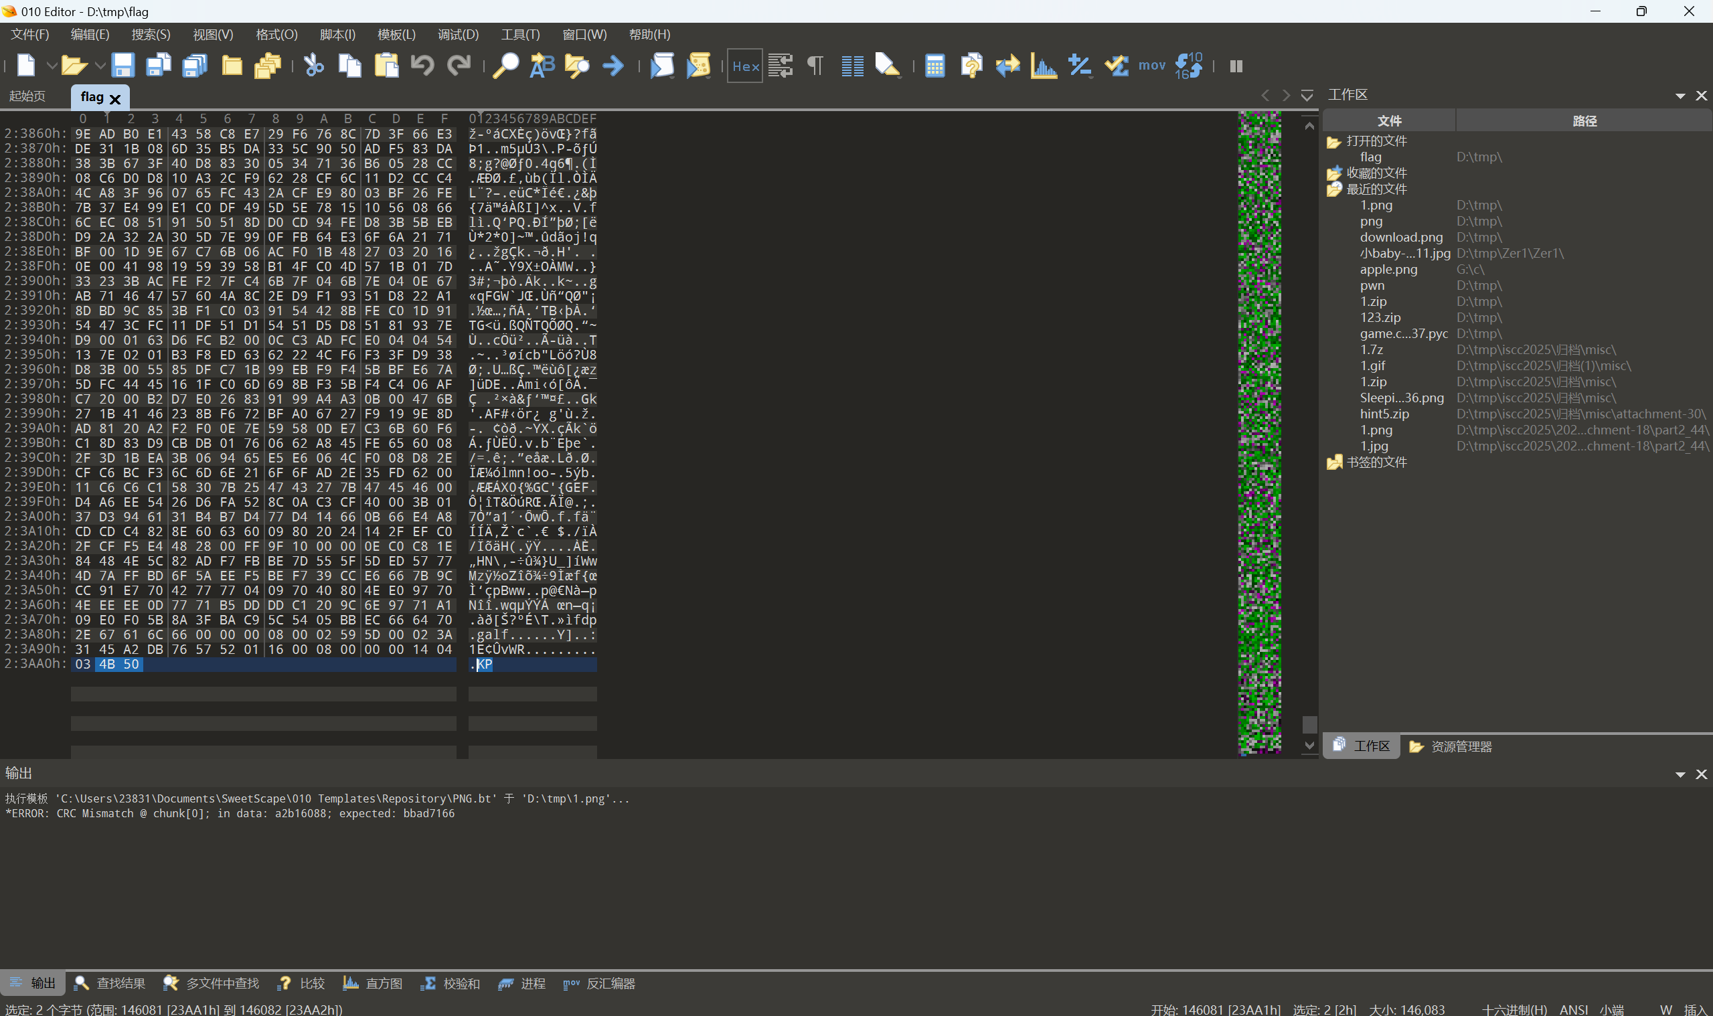Image resolution: width=1713 pixels, height=1016 pixels.
Task: Click the Compare files icon
Action: click(971, 66)
